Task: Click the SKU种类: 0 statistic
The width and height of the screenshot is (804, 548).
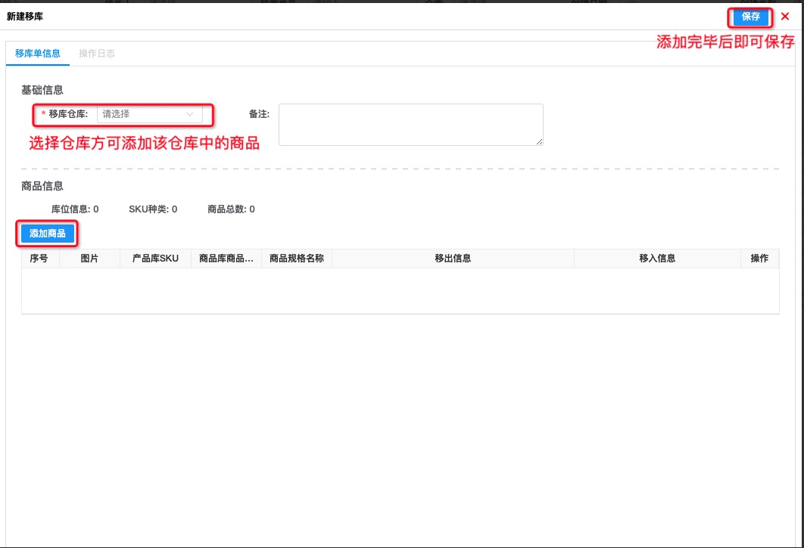Action: [x=153, y=209]
